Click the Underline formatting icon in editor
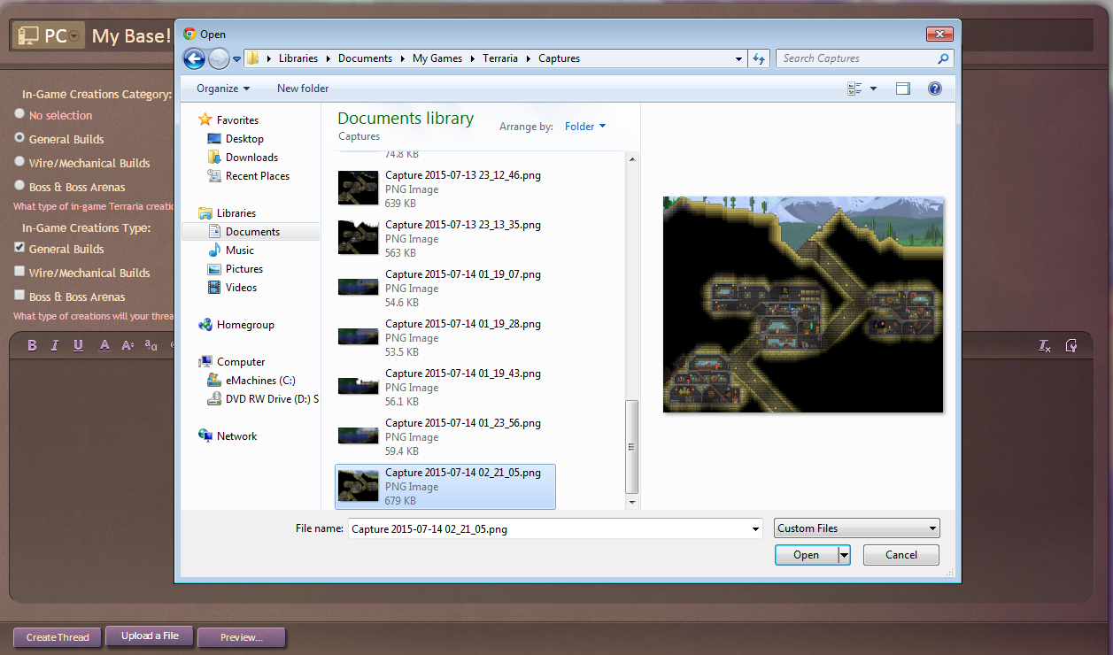Image resolution: width=1113 pixels, height=655 pixels. pyautogui.click(x=78, y=345)
